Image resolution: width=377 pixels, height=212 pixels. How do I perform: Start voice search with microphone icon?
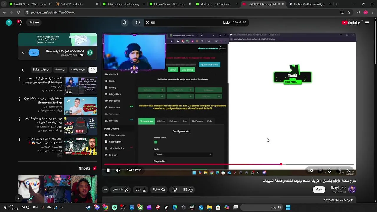click(125, 22)
